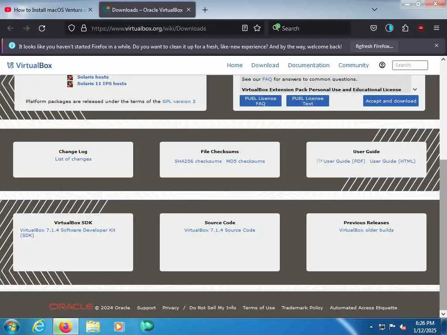Open the Community navigation item
This screenshot has width=447, height=335.
(354, 65)
